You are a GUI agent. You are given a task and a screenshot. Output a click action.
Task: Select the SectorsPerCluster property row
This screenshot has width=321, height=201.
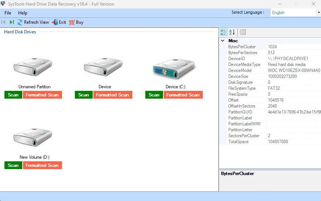click(274, 136)
